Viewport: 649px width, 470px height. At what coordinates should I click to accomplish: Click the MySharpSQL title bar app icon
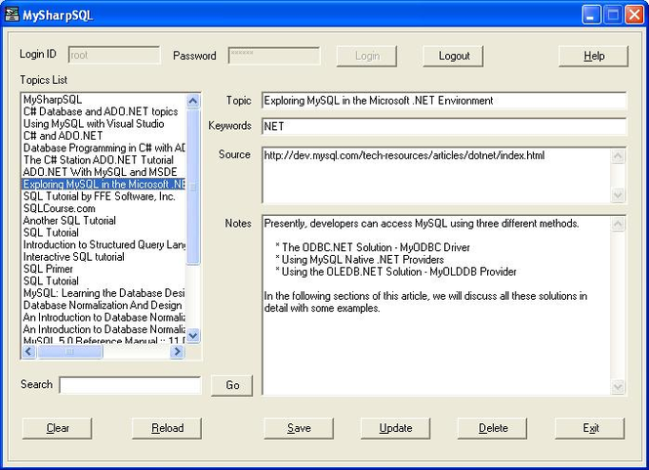12,15
